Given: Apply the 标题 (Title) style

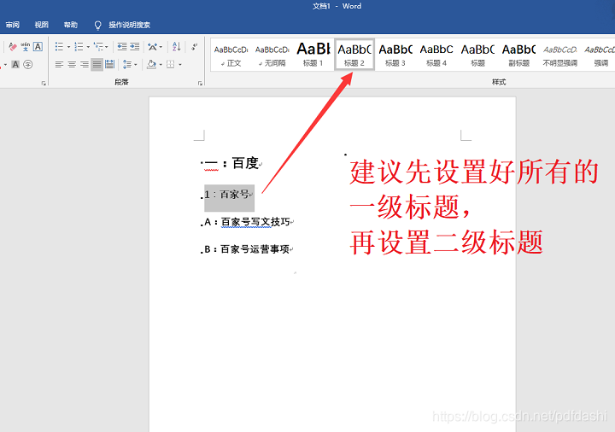Looking at the screenshot, I should pos(477,55).
